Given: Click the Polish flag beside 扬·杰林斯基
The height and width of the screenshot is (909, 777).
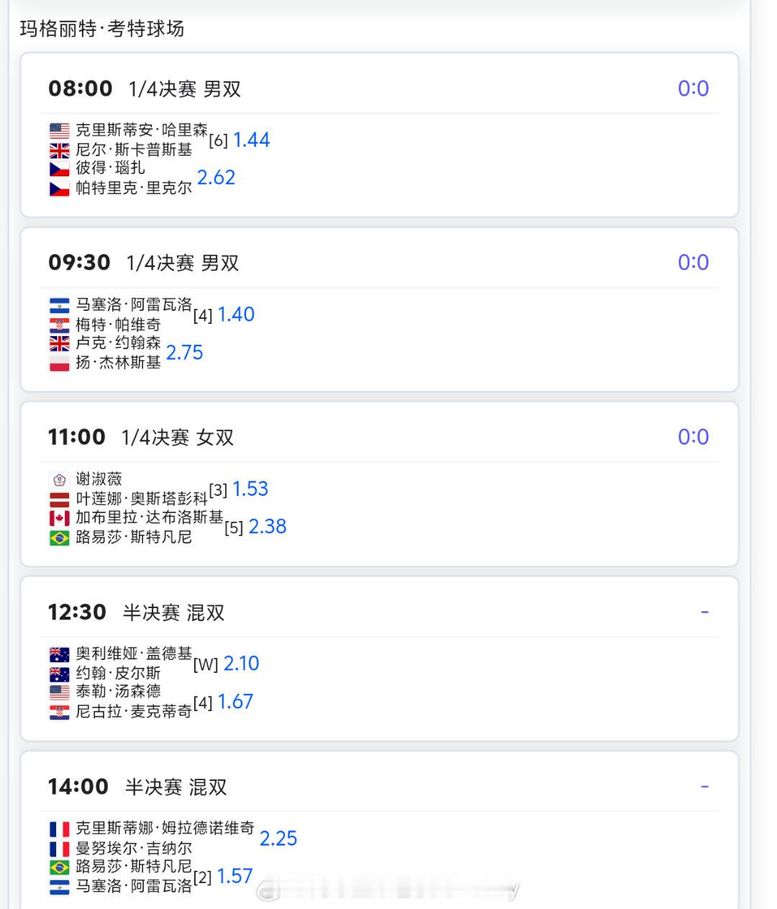Looking at the screenshot, I should click(x=60, y=363).
